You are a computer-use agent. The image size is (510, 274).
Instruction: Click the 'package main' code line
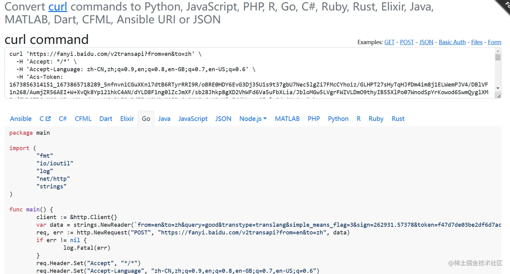point(30,133)
